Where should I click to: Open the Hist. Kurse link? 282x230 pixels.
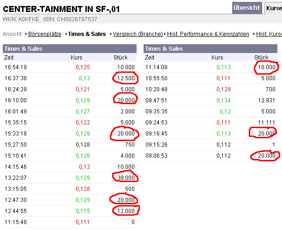[269, 34]
